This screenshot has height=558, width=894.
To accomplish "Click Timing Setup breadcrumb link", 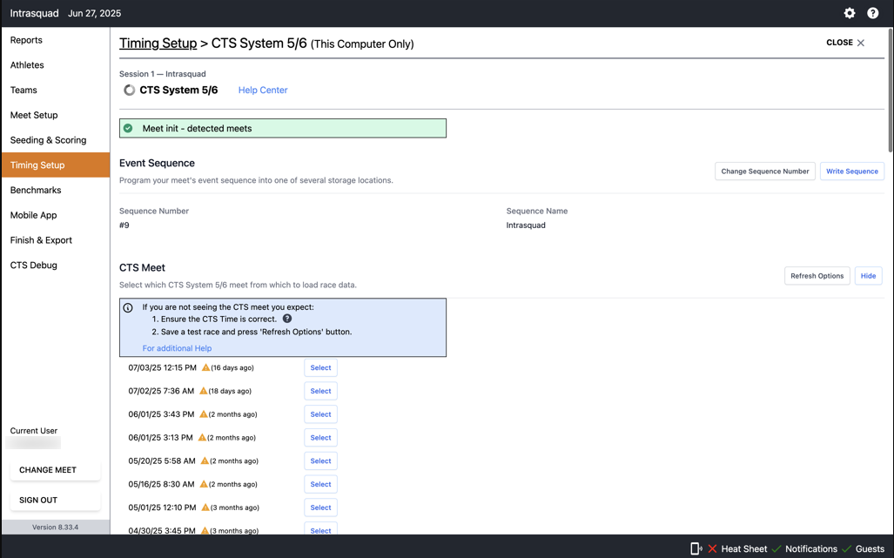I will 158,44.
